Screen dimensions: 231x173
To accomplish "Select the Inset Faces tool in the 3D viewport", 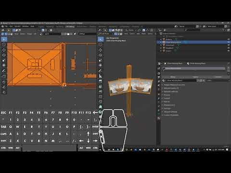I will pyautogui.click(x=101, y=86).
